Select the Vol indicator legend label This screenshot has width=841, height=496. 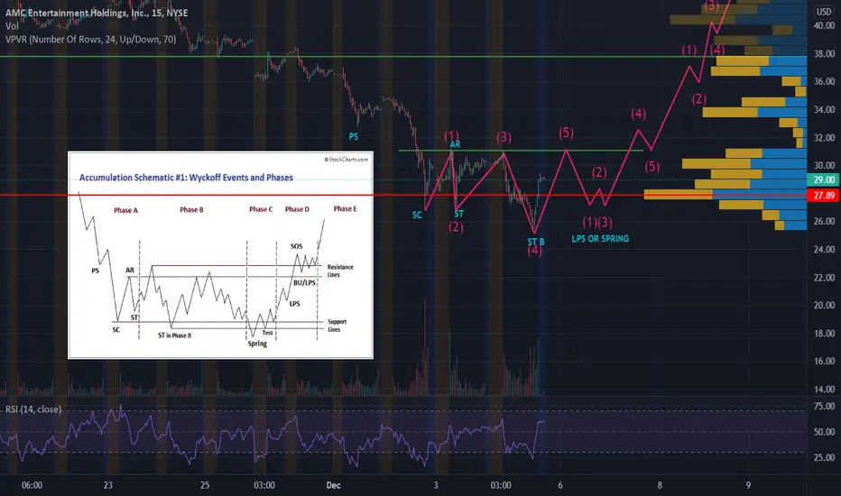point(12,26)
